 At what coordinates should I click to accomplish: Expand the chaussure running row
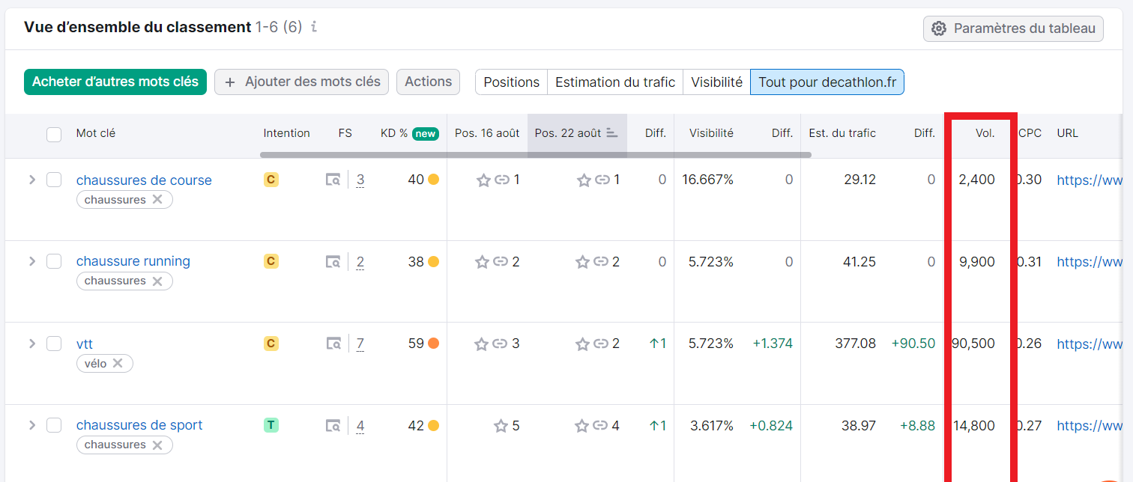coord(31,261)
